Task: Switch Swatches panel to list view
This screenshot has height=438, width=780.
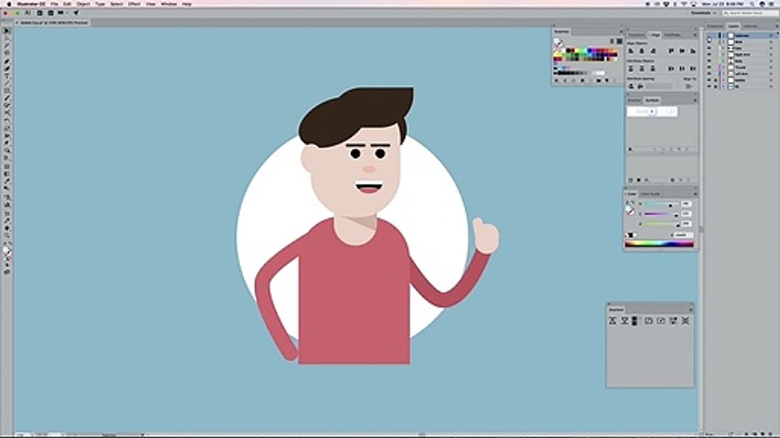Action: 612,41
